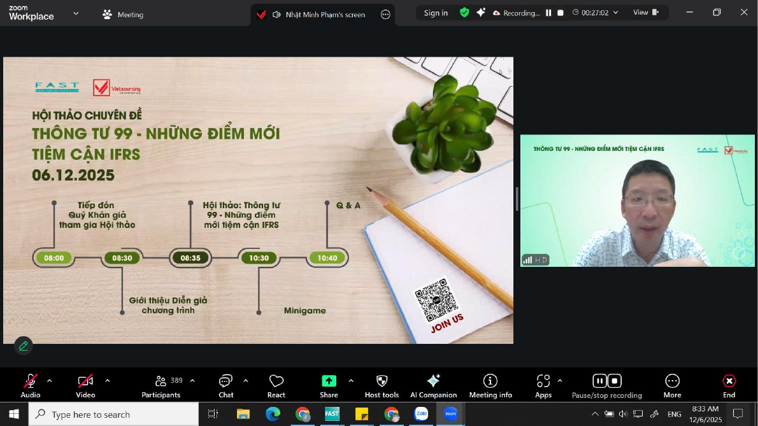Show Meeting info details
Viewport: 758px width, 426px height.
coord(490,386)
